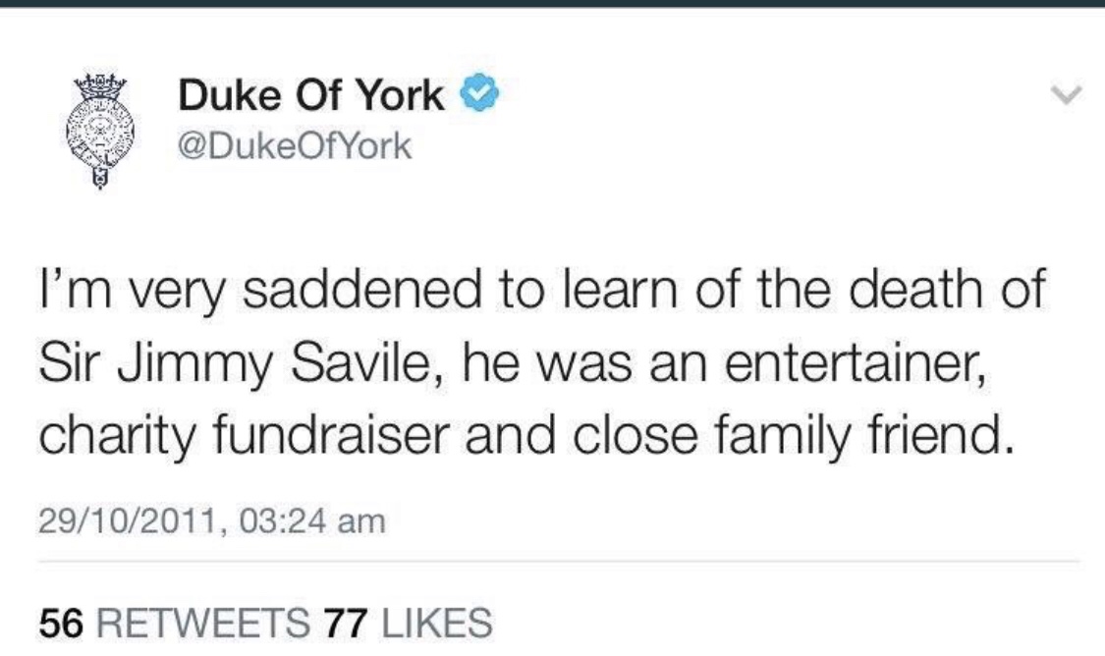Screen dimensions: 1105x656
Task: Click the number 56 retweet count
Action: [x=64, y=621]
